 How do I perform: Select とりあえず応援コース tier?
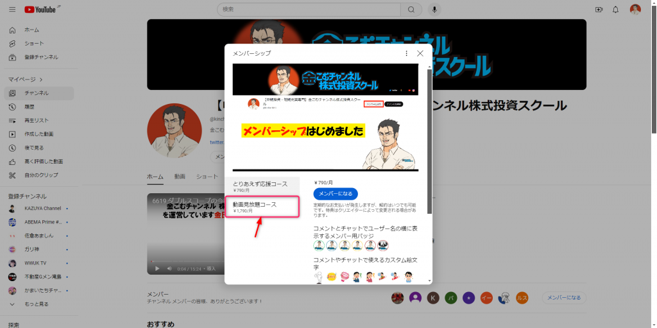click(262, 187)
